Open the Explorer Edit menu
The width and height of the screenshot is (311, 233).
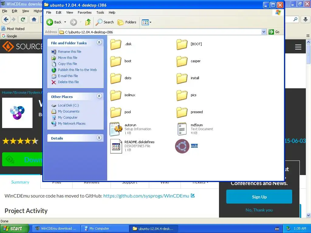coord(59,12)
